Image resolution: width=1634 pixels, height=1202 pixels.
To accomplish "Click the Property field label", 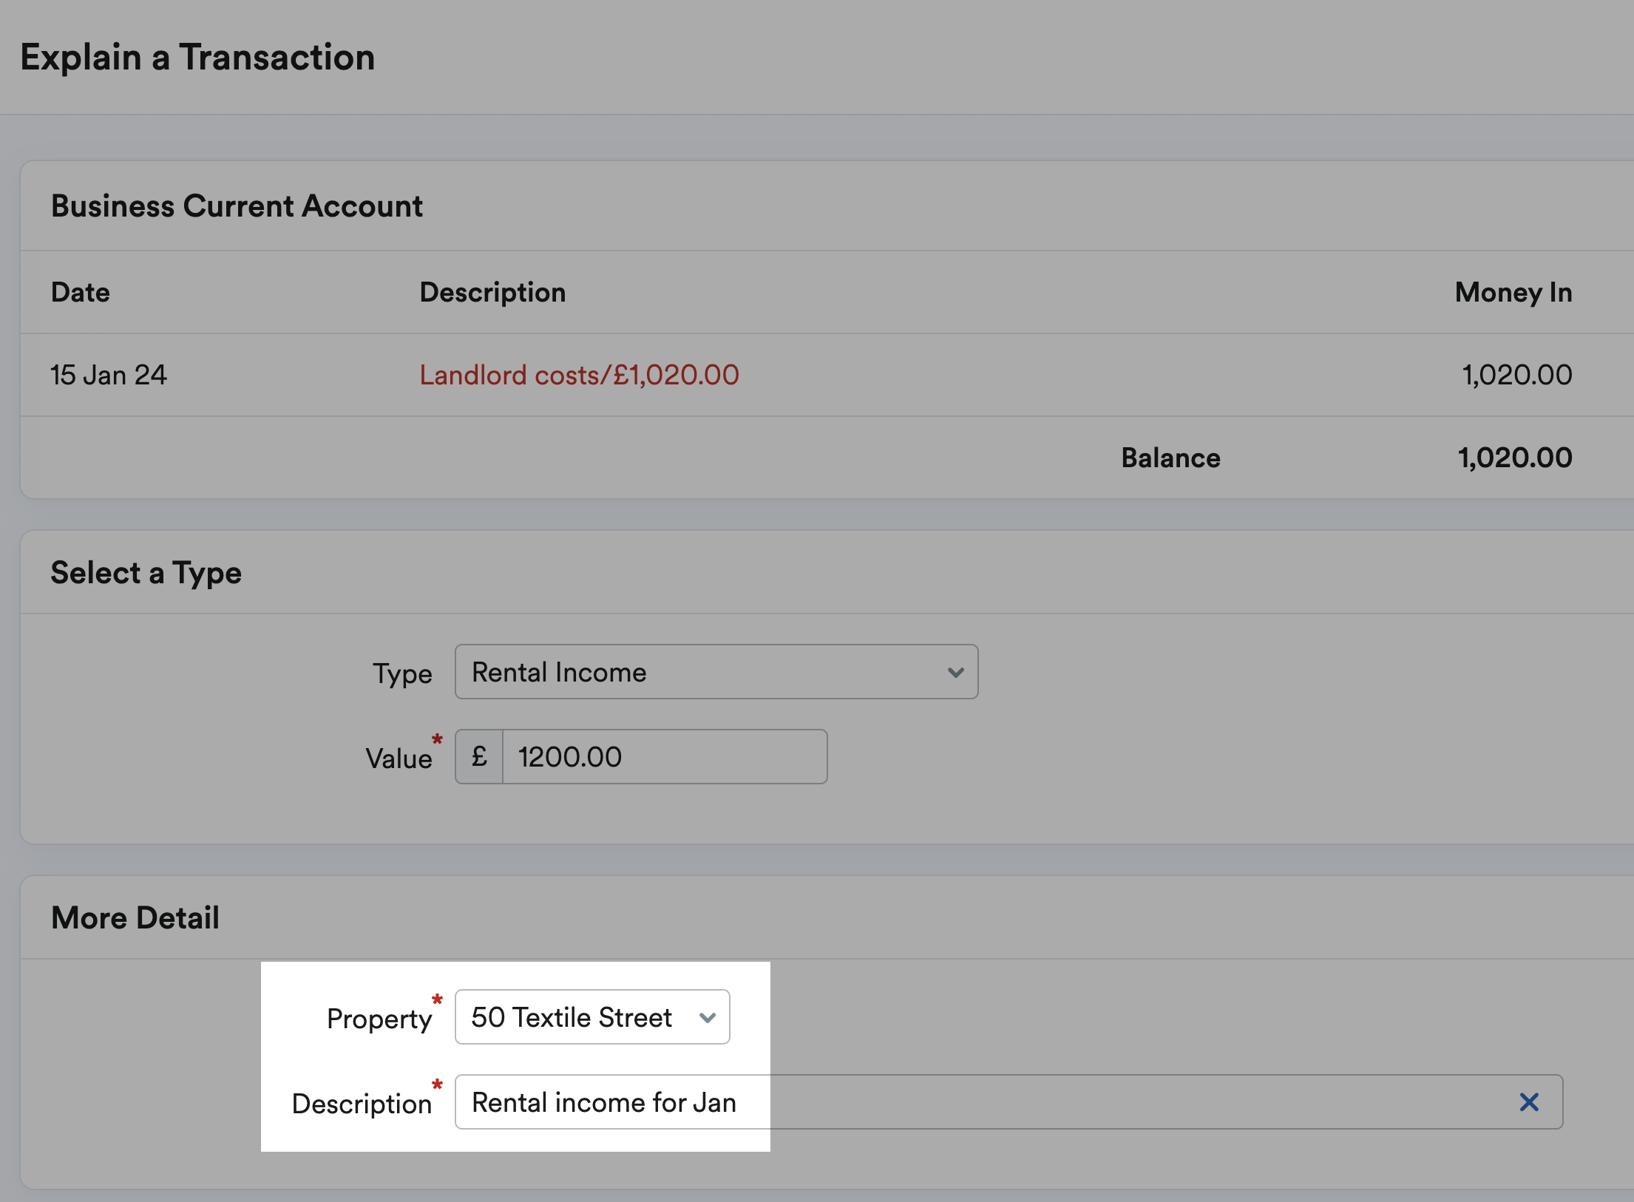I will tap(379, 1019).
